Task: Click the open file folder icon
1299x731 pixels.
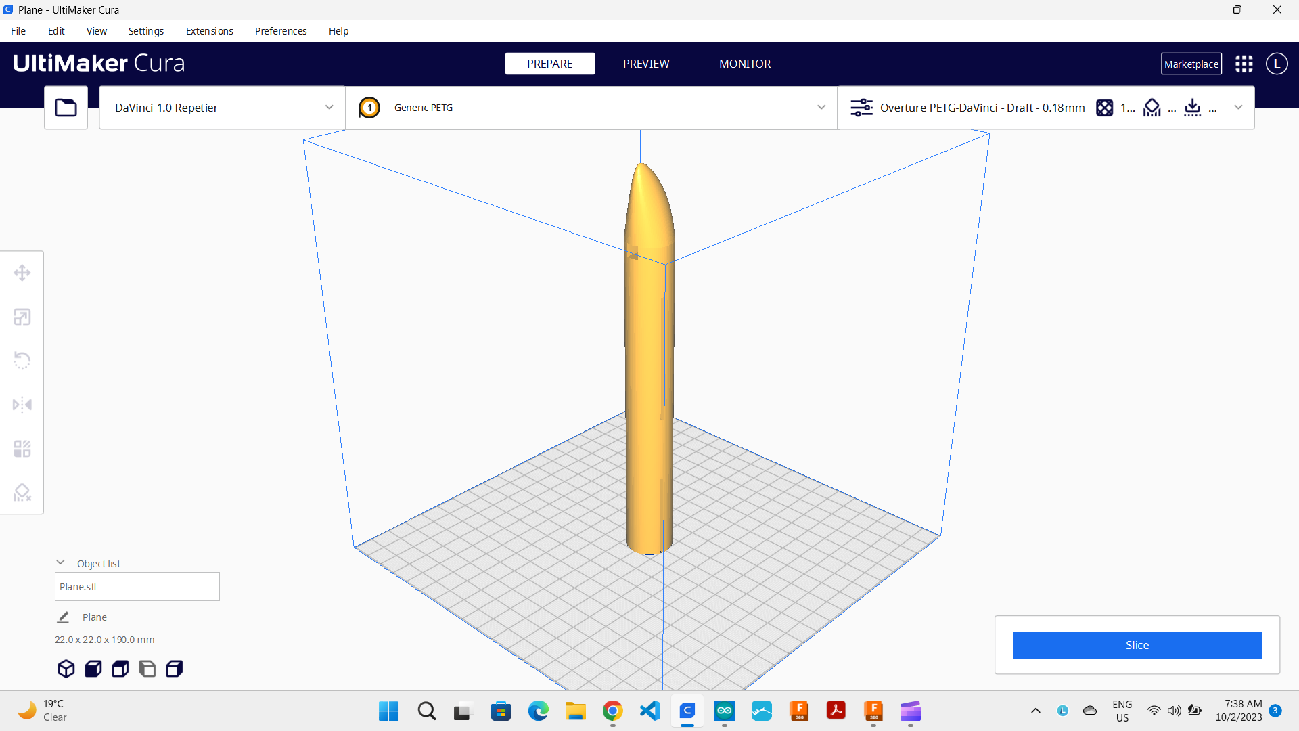Action: tap(66, 107)
